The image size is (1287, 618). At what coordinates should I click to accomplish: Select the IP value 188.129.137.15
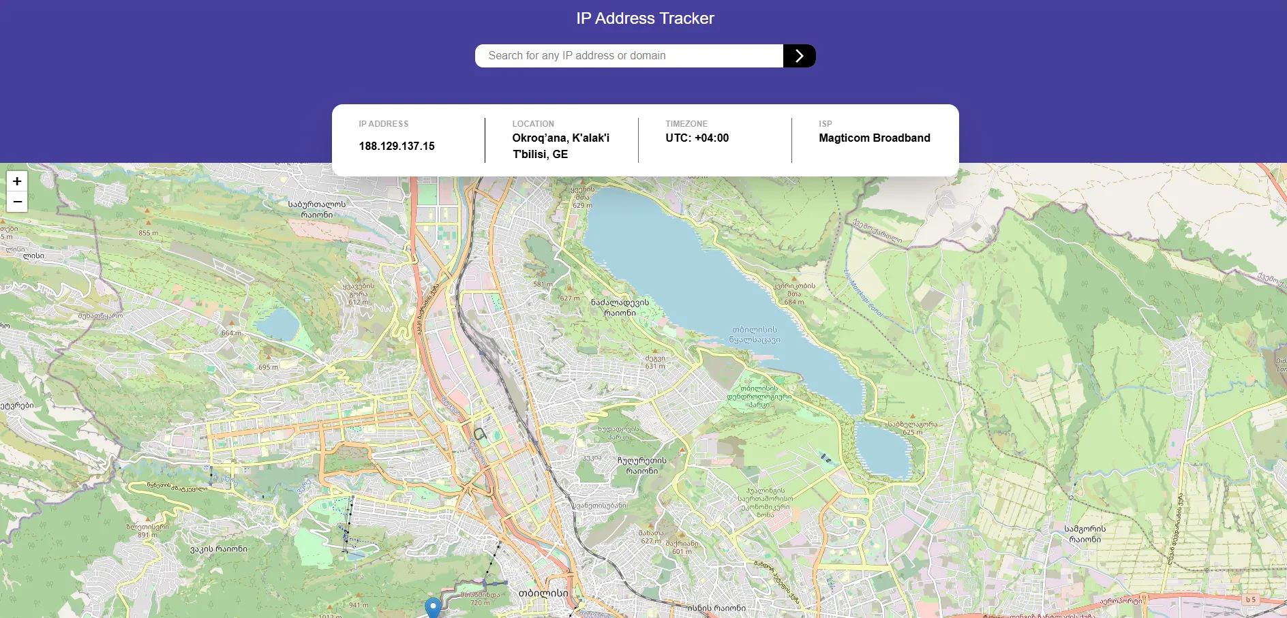[x=397, y=146]
